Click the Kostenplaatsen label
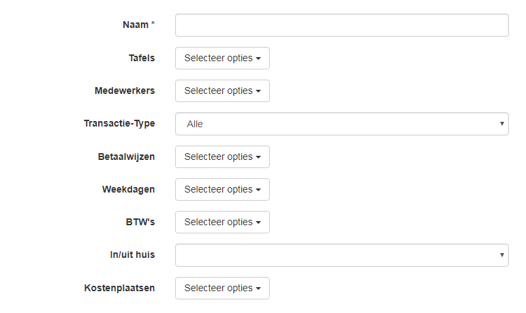The height and width of the screenshot is (313, 526). 119,289
